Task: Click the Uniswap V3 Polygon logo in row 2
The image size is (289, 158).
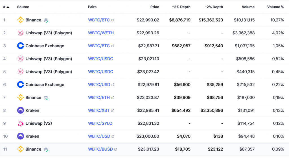Action: 20,33
